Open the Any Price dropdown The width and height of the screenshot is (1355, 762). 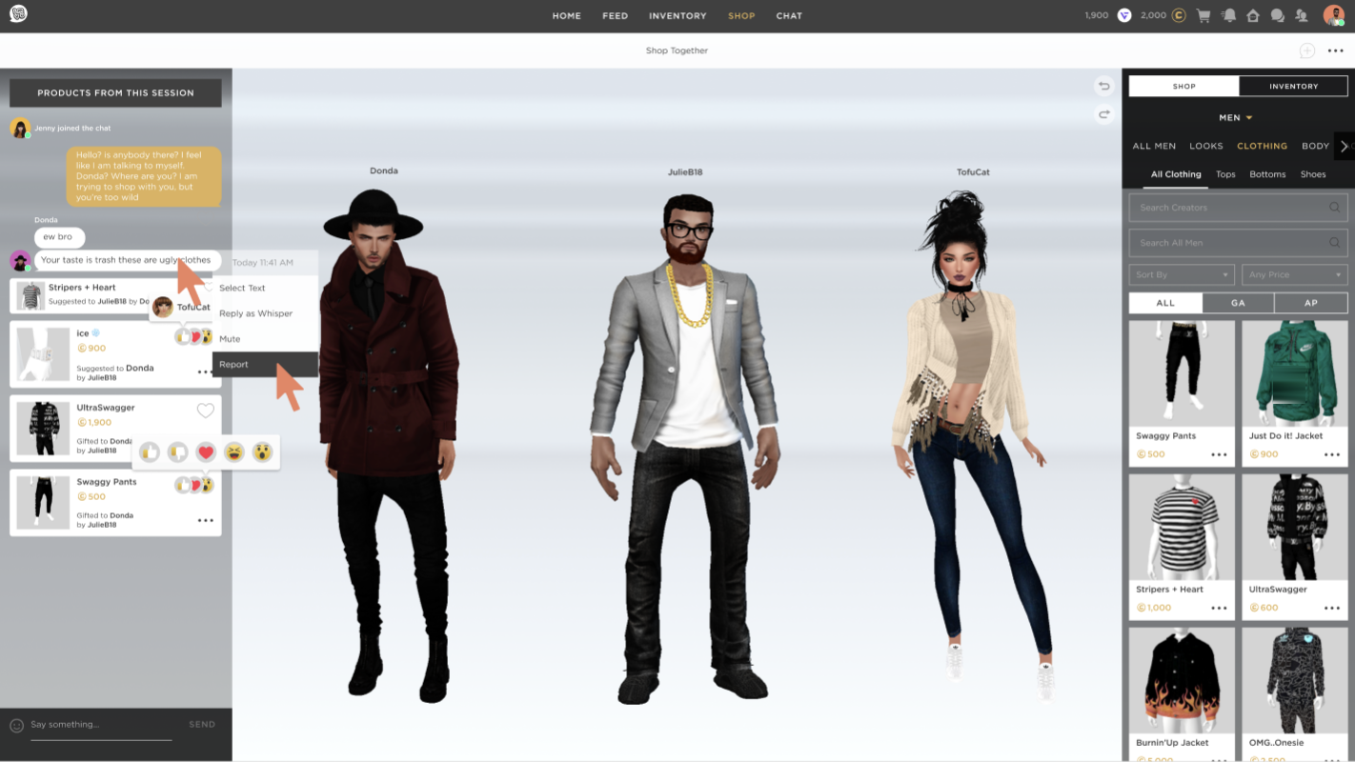1294,274
